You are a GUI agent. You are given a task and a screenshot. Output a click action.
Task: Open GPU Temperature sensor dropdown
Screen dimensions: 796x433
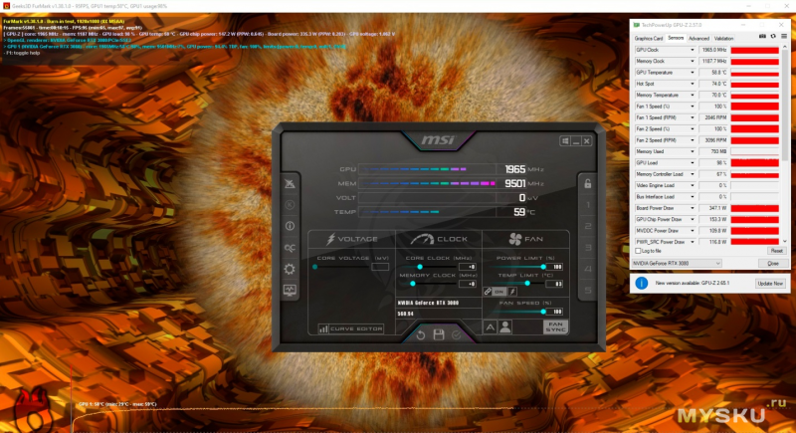click(692, 73)
